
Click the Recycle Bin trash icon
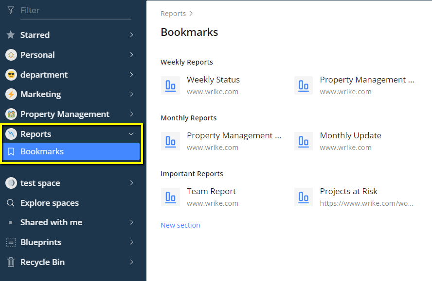pyautogui.click(x=11, y=262)
